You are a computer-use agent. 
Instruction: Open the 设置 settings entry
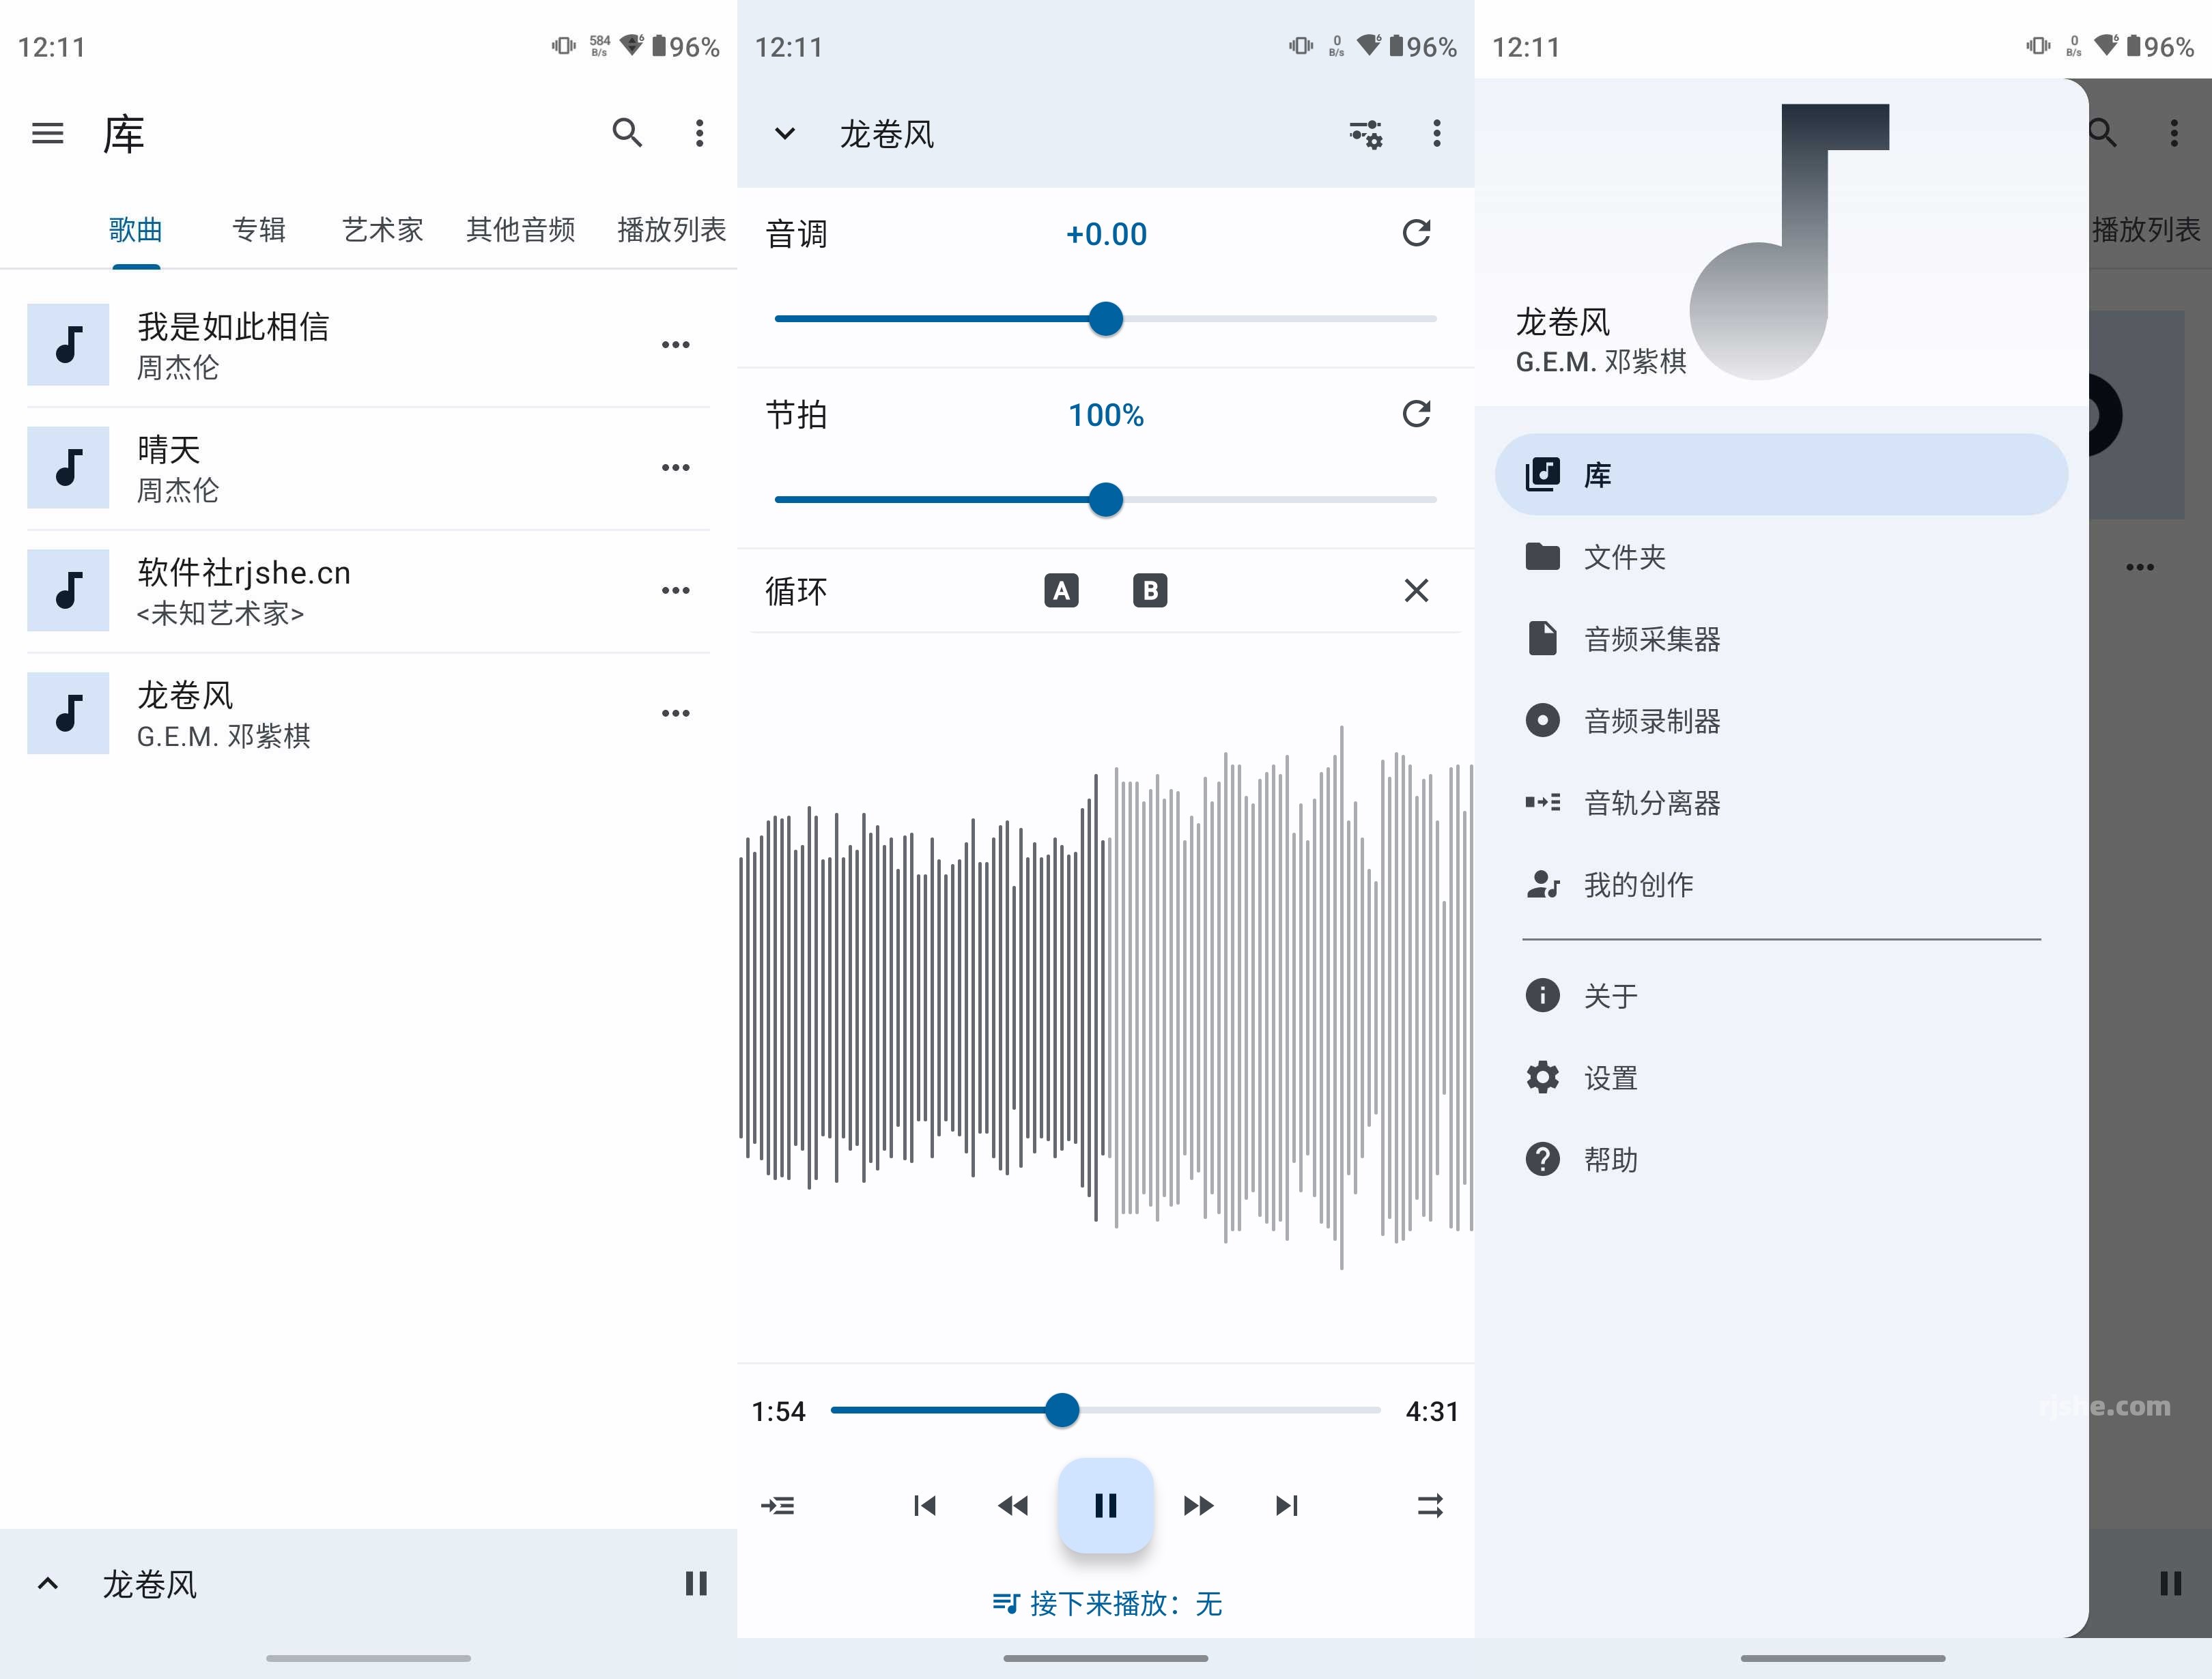(1609, 1077)
